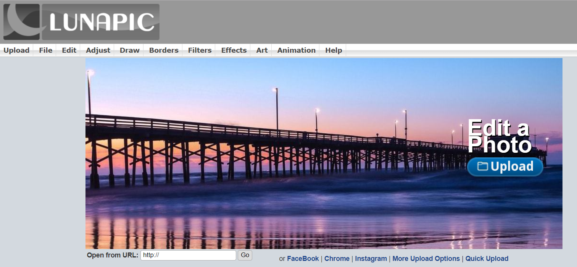Click the LunaPic moon logo icon
This screenshot has height=267, width=577.
point(21,22)
